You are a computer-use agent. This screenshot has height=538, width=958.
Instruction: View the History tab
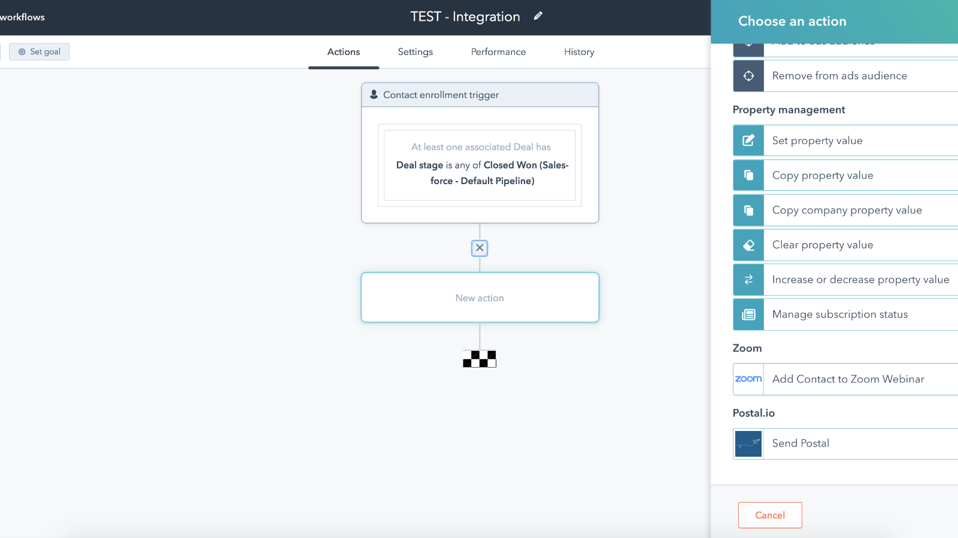578,52
